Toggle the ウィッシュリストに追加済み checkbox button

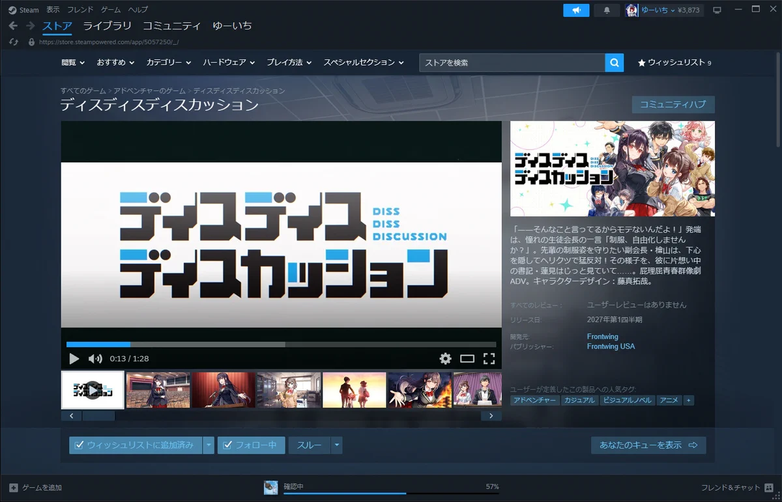pos(136,445)
